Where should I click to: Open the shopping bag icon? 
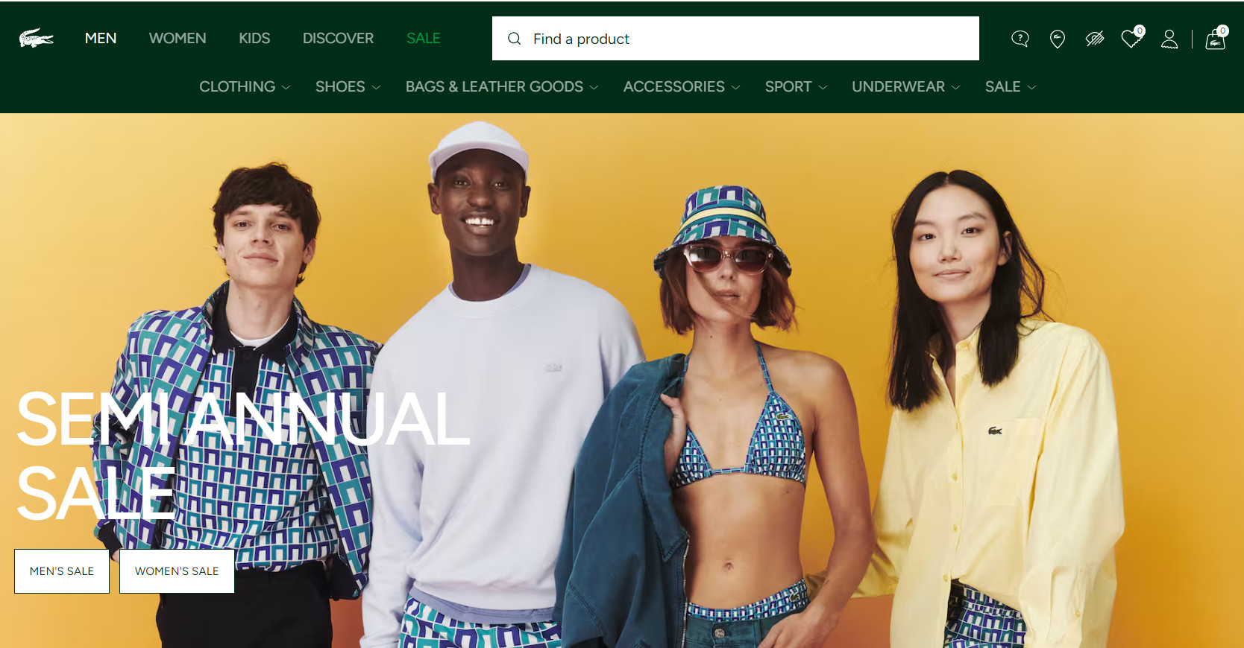pyautogui.click(x=1216, y=37)
